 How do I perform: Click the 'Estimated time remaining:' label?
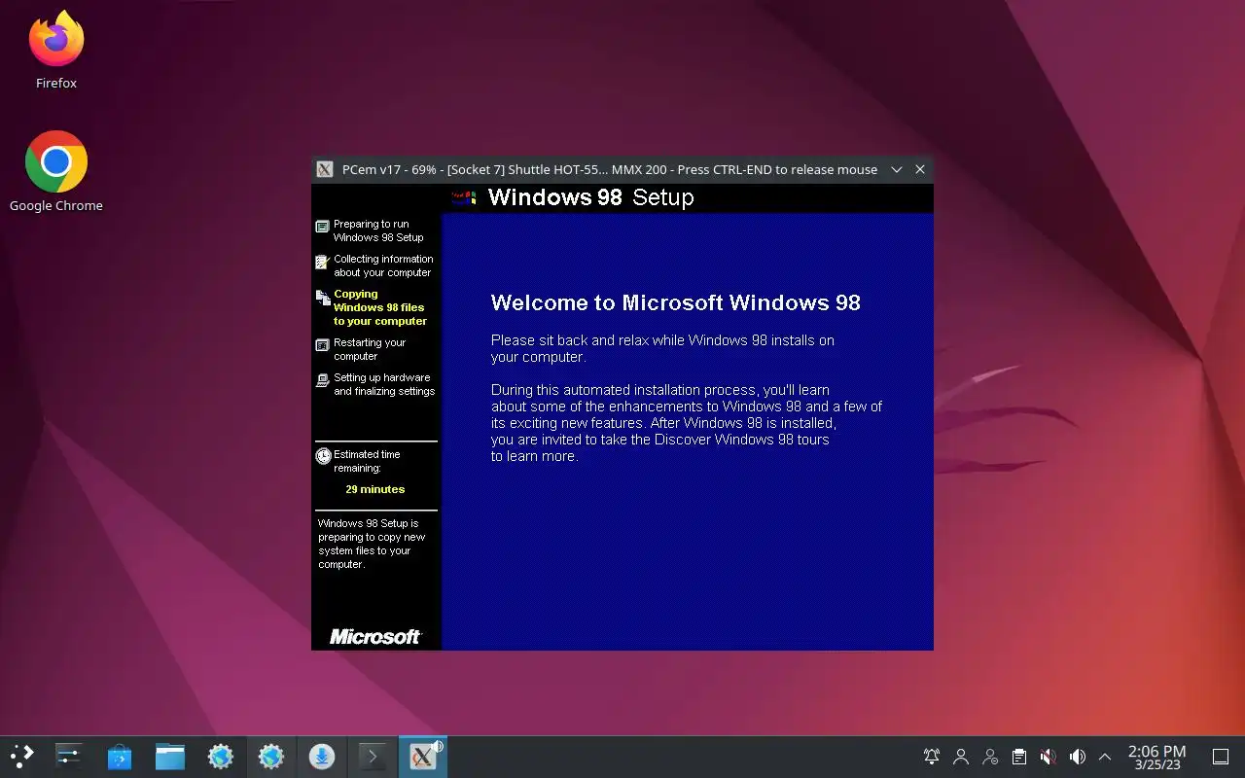click(367, 461)
